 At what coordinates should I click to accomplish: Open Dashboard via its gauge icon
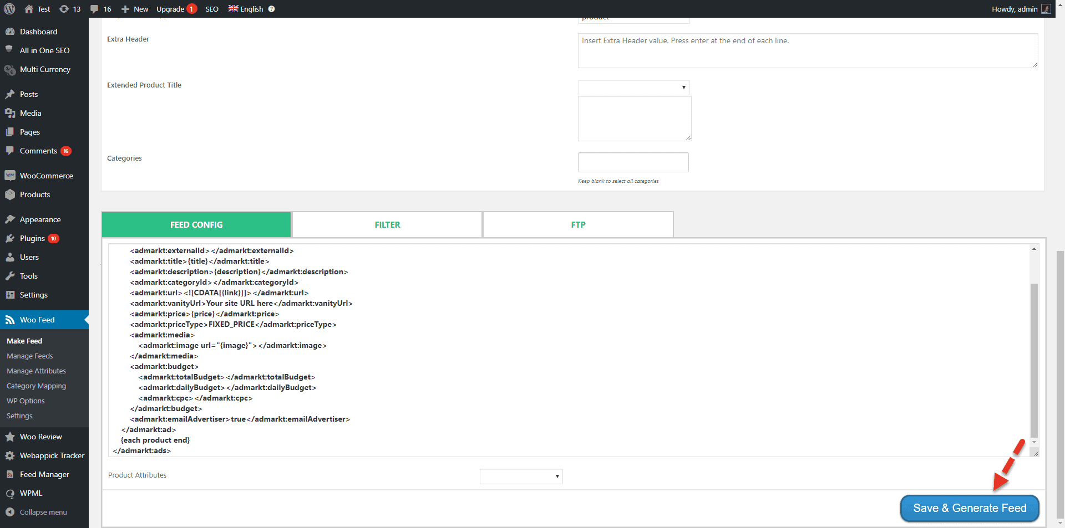coord(9,32)
